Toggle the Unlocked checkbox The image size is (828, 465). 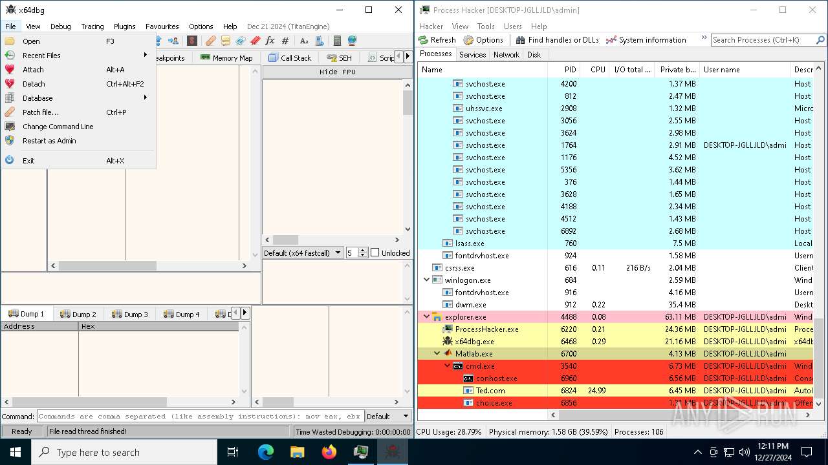[375, 253]
